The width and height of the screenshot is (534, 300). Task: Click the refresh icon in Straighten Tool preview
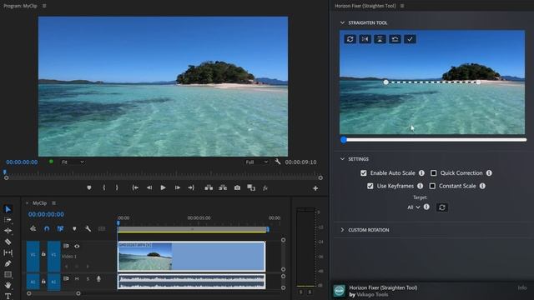tap(350, 39)
